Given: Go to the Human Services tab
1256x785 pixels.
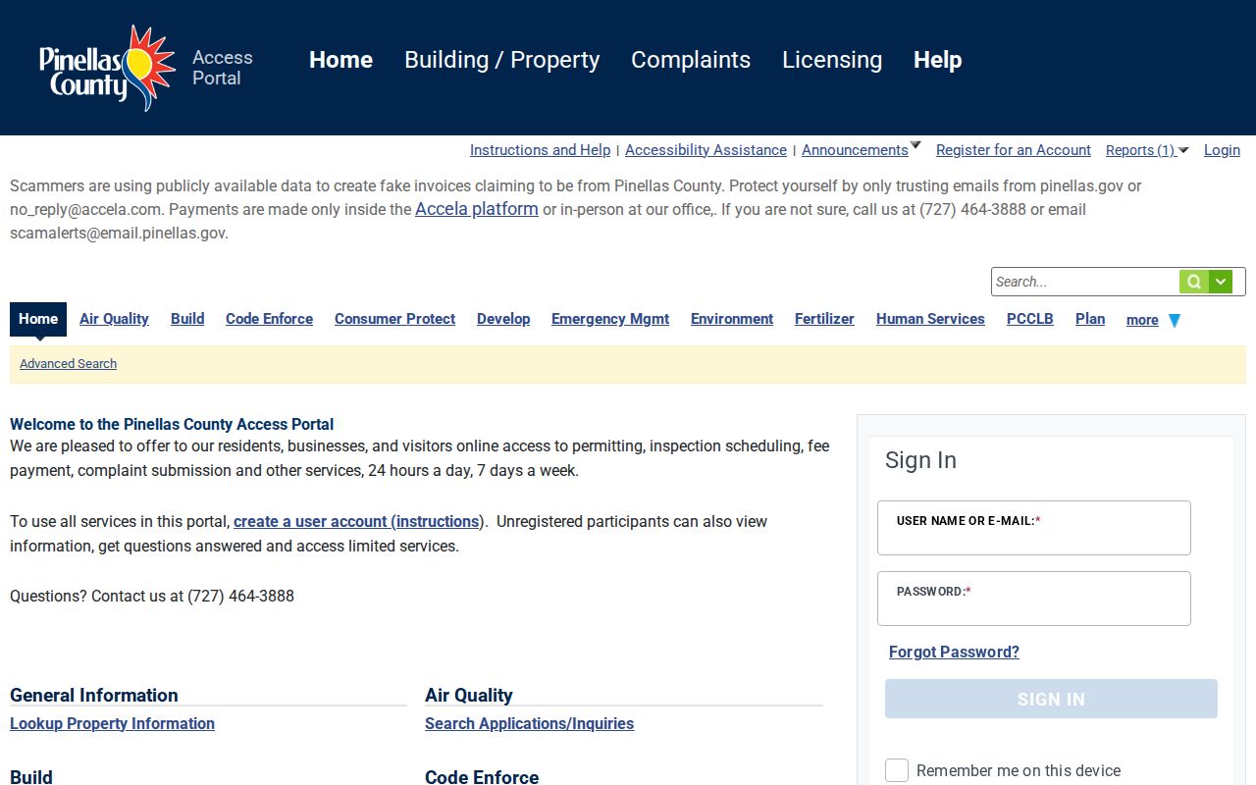Looking at the screenshot, I should [930, 319].
